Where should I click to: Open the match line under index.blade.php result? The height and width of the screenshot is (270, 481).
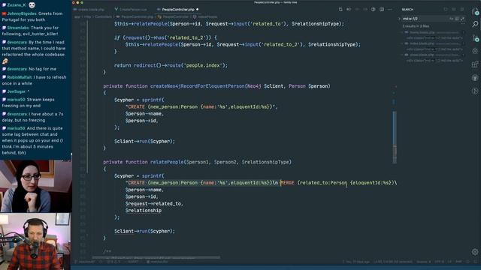click(x=434, y=49)
